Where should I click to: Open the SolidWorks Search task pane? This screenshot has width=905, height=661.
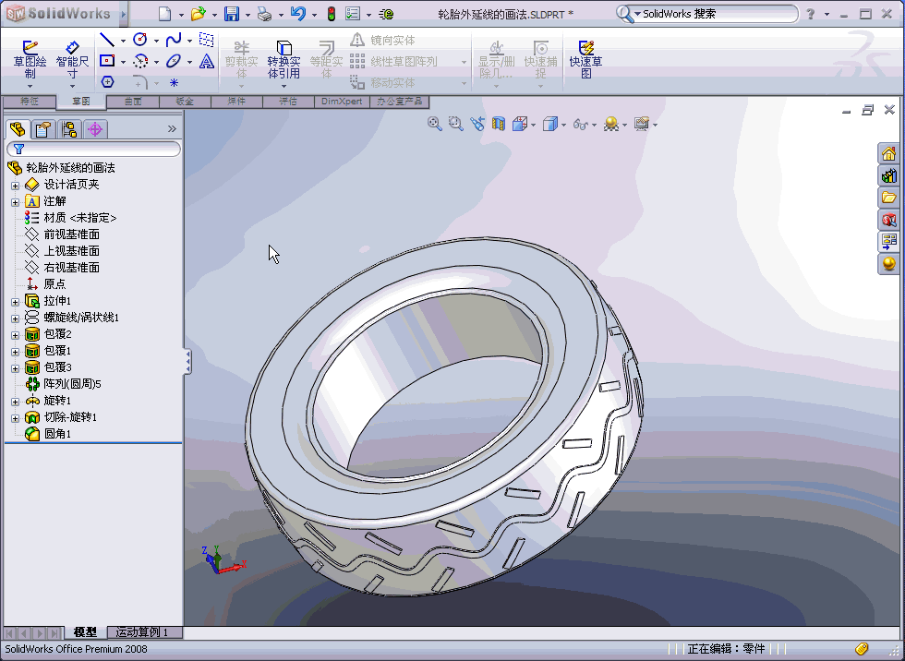point(888,219)
